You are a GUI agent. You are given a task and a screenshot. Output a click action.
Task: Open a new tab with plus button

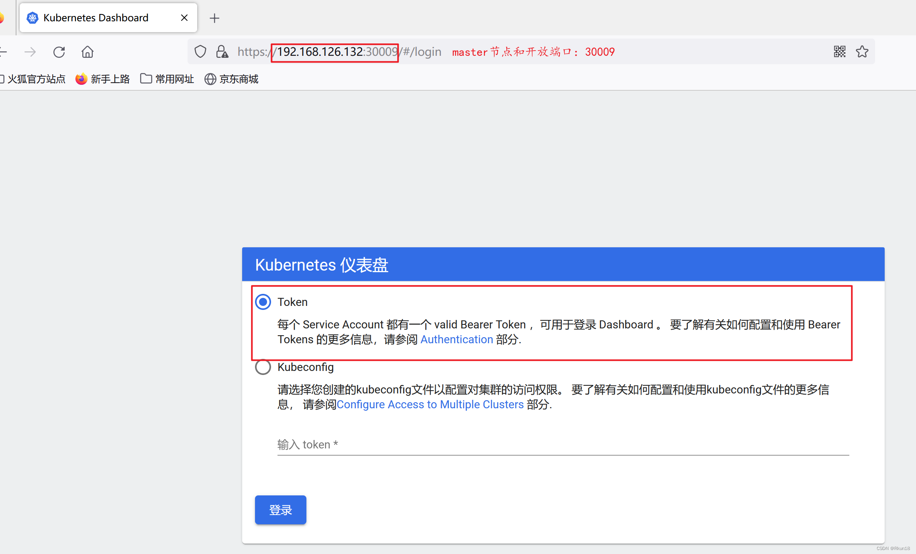[214, 18]
